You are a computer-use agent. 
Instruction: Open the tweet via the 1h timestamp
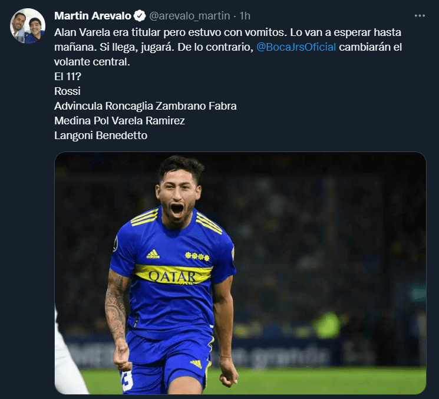(x=245, y=16)
